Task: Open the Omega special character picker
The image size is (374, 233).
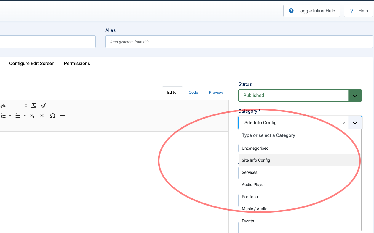Action: tap(53, 116)
